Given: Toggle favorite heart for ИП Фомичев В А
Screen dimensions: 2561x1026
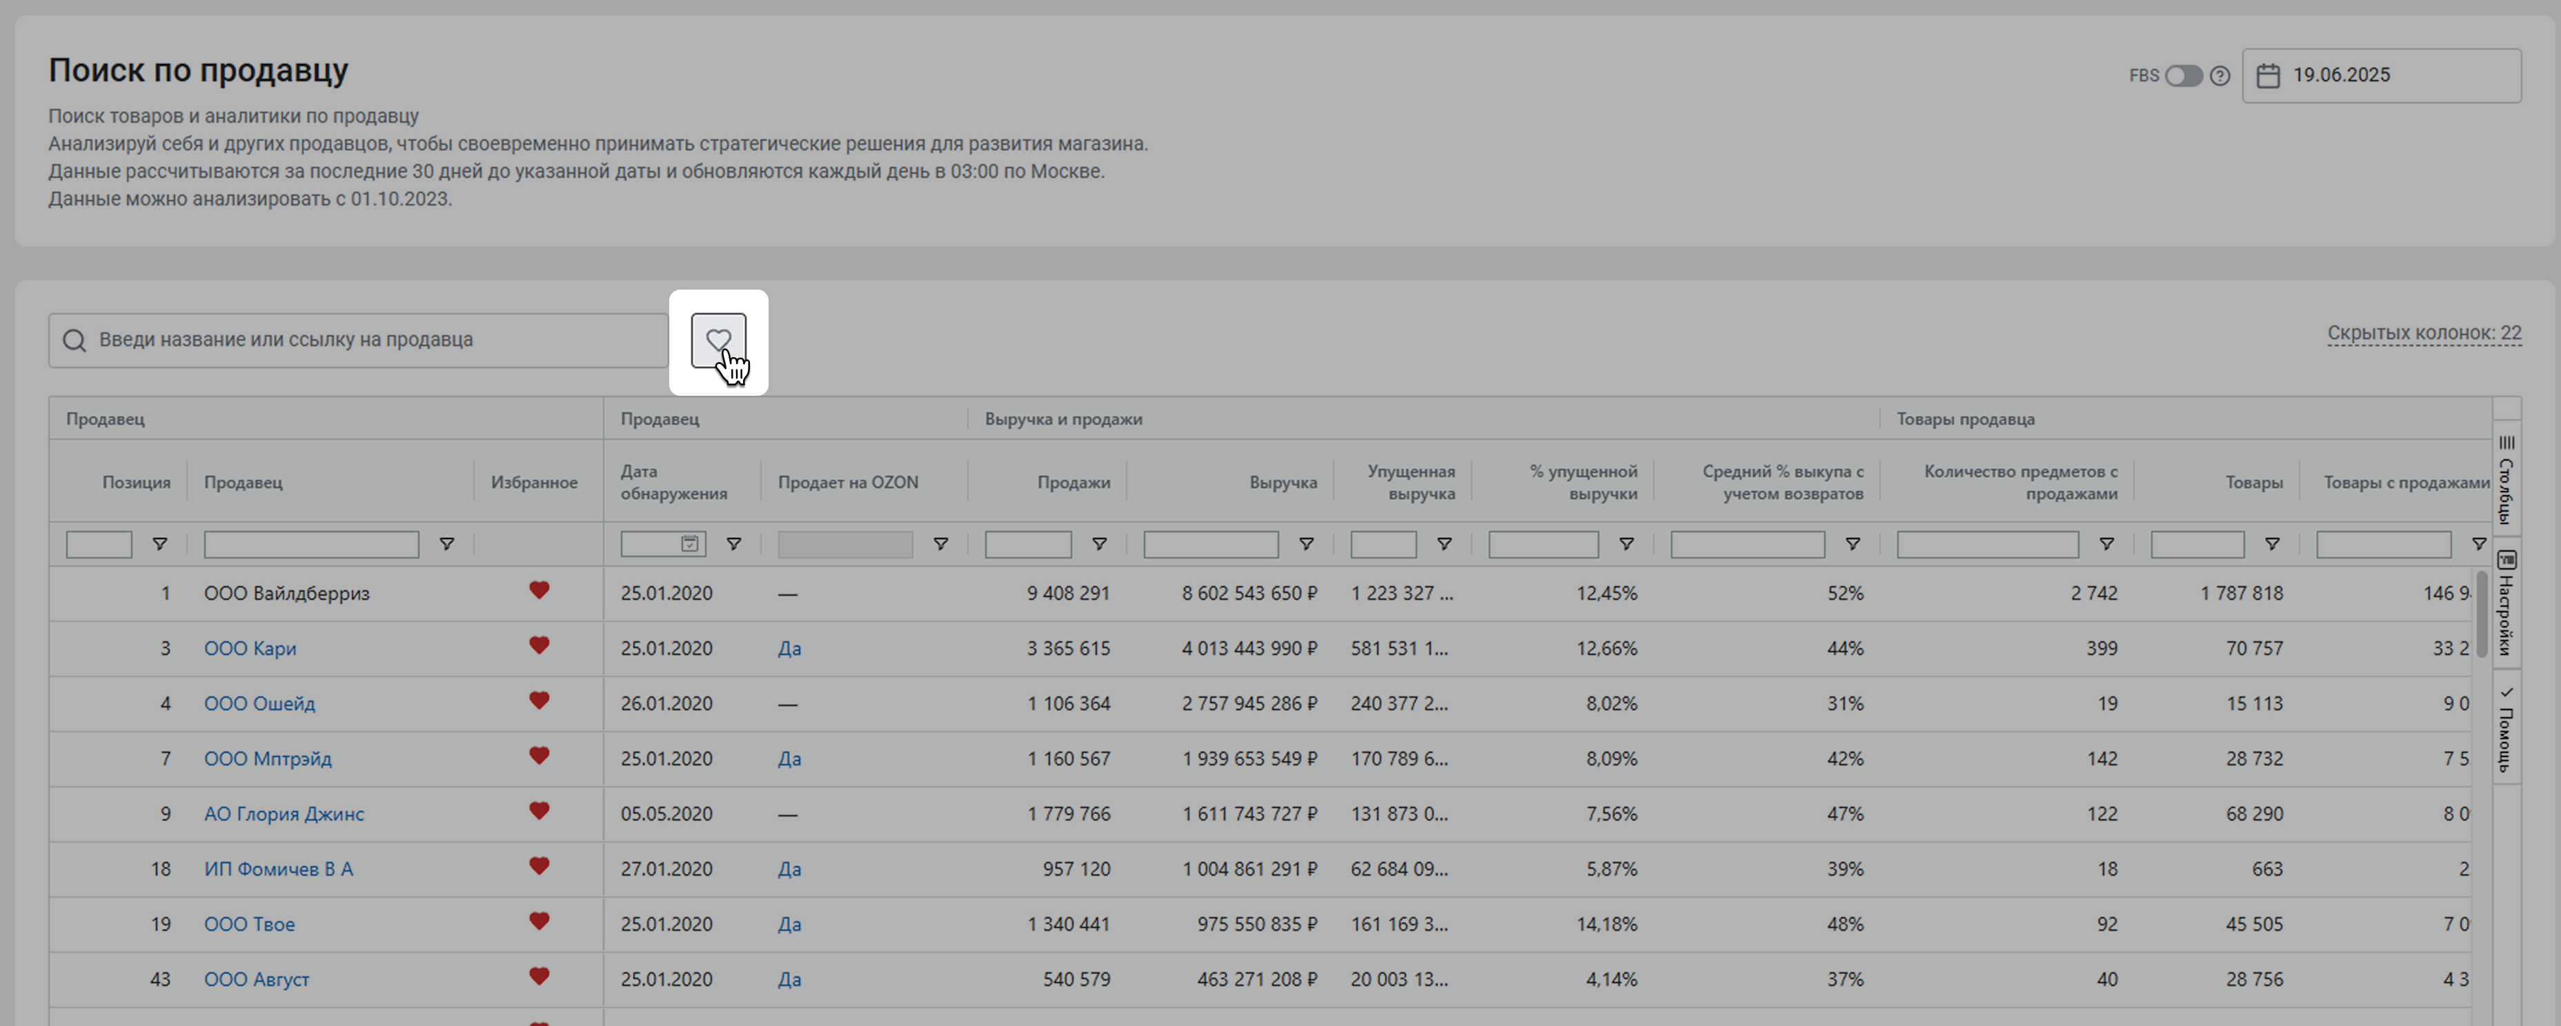Looking at the screenshot, I should 539,866.
